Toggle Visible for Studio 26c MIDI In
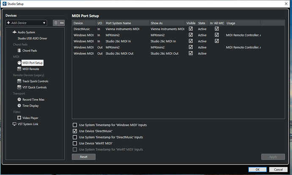Viewport: 292px width, 175px height. point(191,41)
